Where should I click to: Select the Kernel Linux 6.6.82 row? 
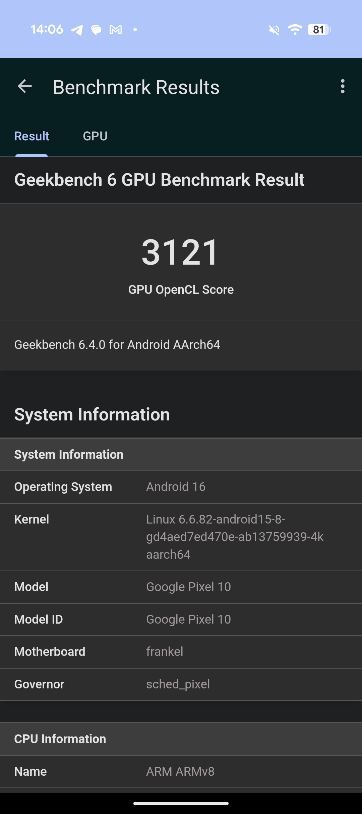point(181,537)
